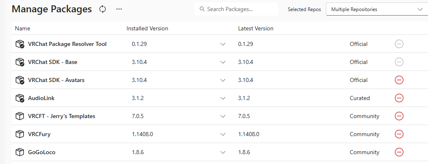
Task: Click latest version 1.8.6 of GoGoLoco
Action: [244, 153]
